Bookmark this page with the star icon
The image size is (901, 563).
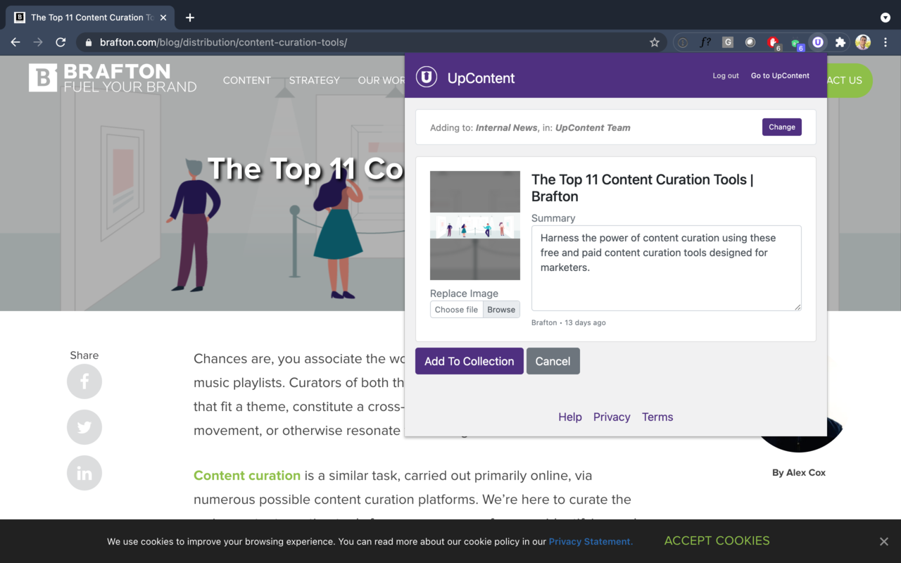(655, 42)
